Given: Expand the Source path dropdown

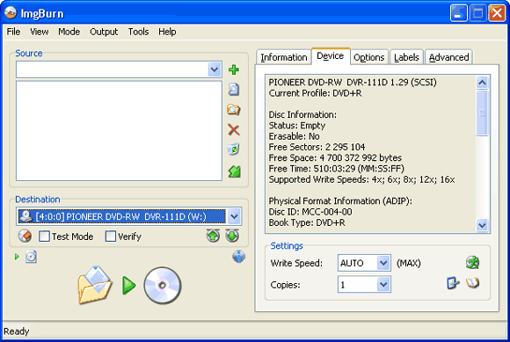Looking at the screenshot, I should [x=215, y=69].
